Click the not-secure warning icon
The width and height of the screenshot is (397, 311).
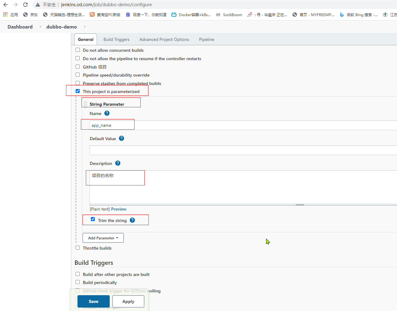click(x=38, y=5)
